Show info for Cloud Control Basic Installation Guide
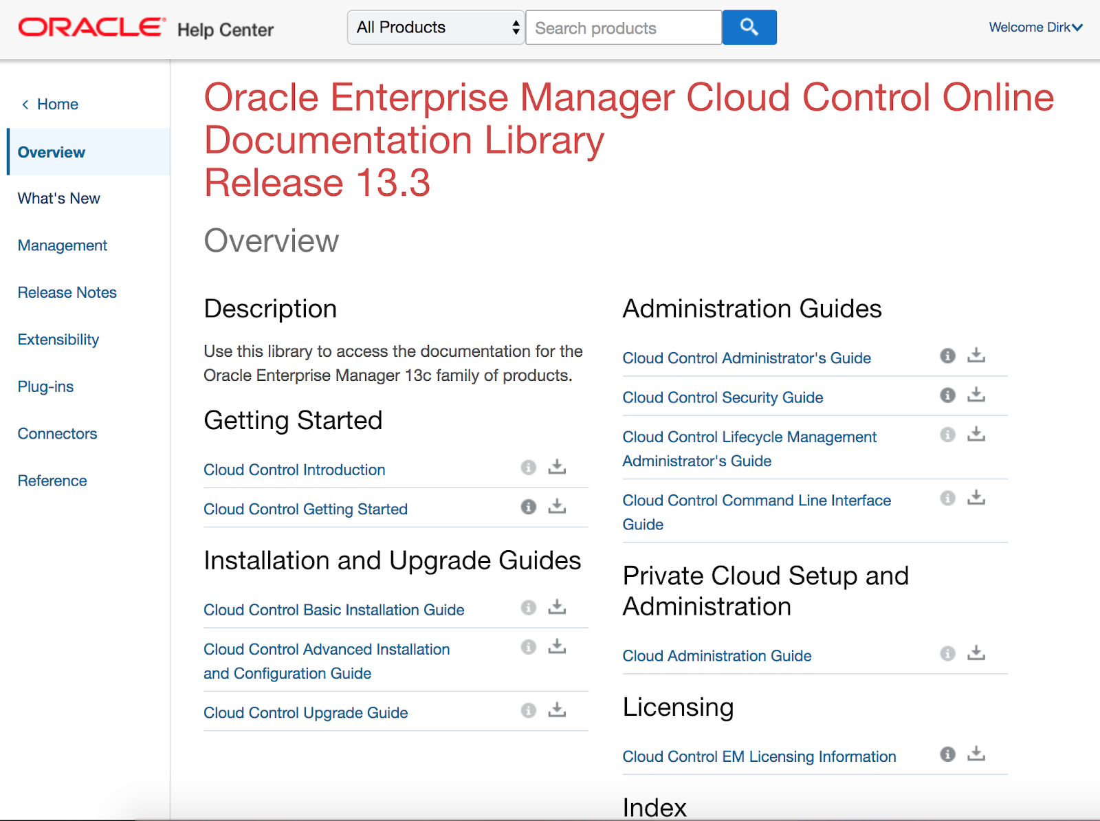The width and height of the screenshot is (1100, 821). (x=528, y=607)
